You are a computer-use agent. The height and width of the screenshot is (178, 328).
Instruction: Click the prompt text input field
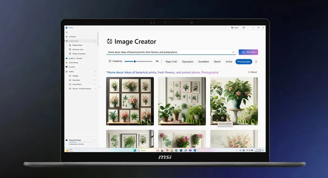click(168, 52)
